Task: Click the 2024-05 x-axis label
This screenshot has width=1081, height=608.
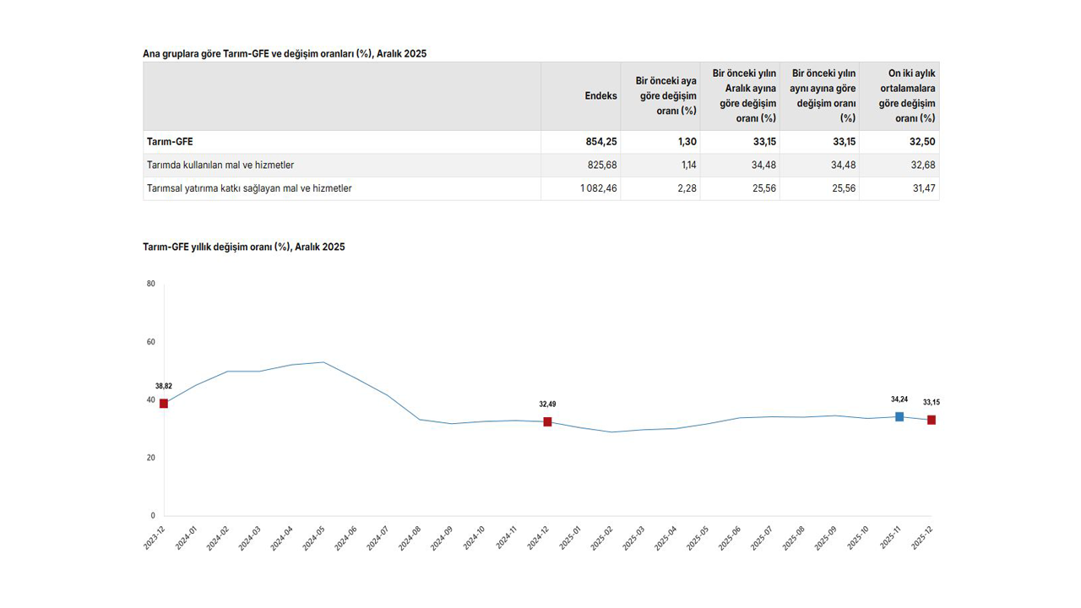Action: click(313, 539)
